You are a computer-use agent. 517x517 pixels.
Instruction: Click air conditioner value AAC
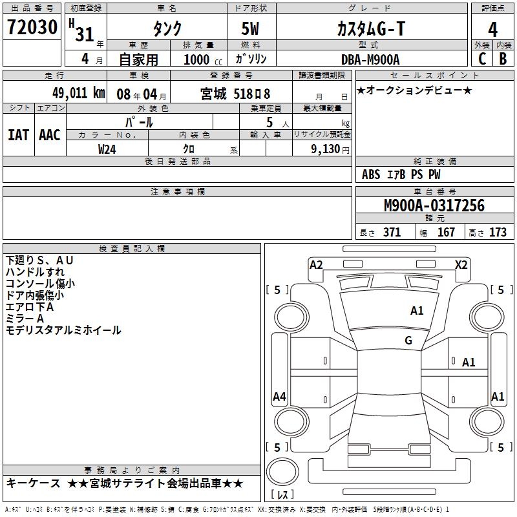coord(50,135)
